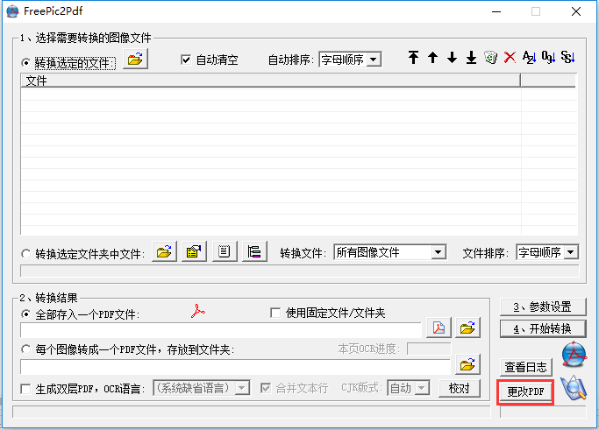Uncheck the 自动清空 checkbox
This screenshot has width=599, height=430.
pos(186,60)
